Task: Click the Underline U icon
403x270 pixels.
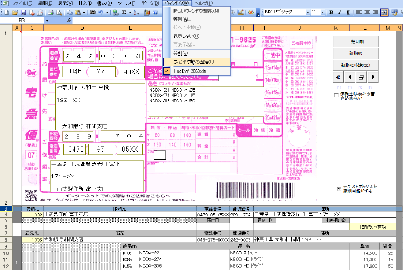Action: point(348,12)
